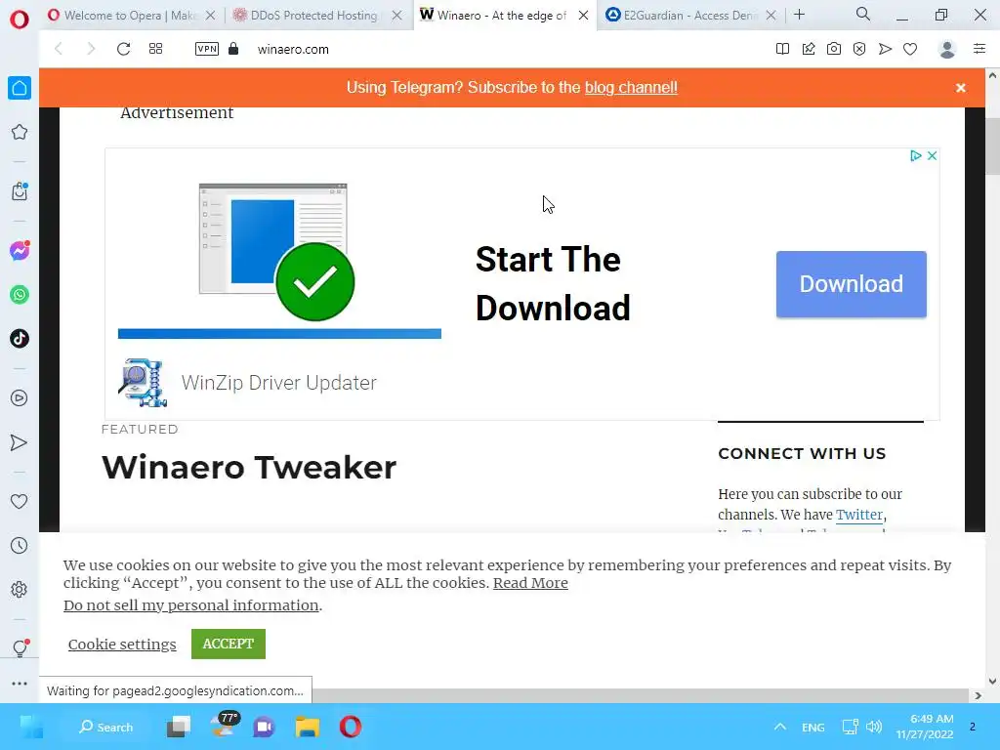Open a new tab with plus button

[799, 15]
